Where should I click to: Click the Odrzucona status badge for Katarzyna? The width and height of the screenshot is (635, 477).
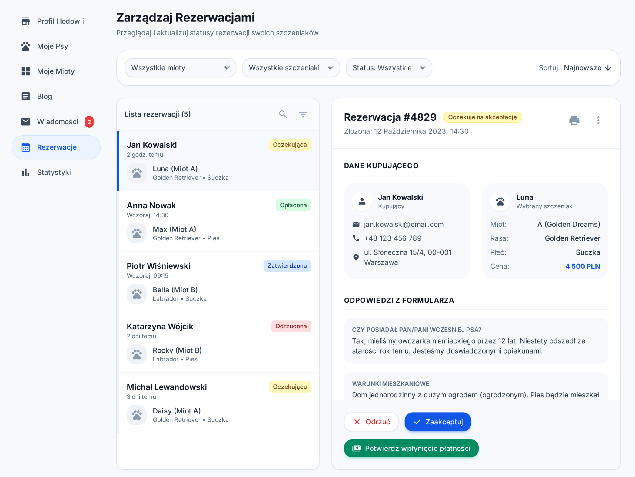point(291,326)
